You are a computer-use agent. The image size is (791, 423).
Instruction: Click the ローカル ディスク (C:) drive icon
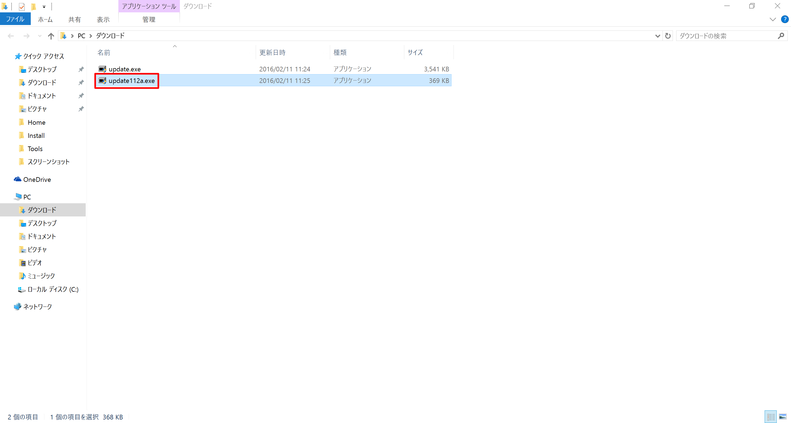(21, 290)
